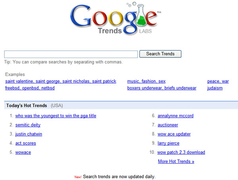Viewport: 238px width, 180px height.
Task: Open the boxers underwear, briefs underwear example
Action: (x=162, y=88)
